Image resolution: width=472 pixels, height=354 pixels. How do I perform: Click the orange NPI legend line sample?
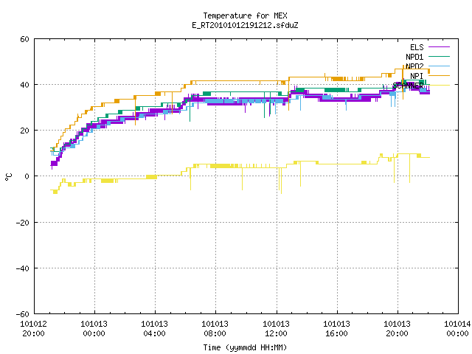tap(439, 75)
